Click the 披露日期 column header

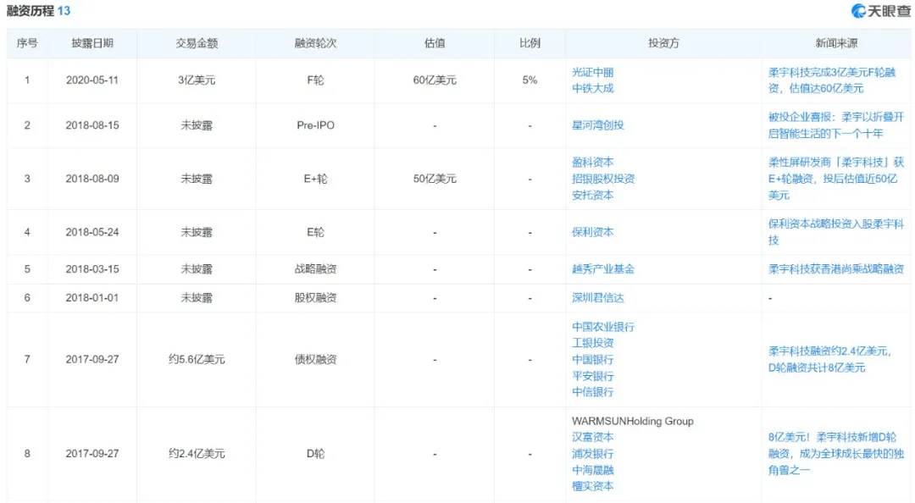(x=92, y=43)
